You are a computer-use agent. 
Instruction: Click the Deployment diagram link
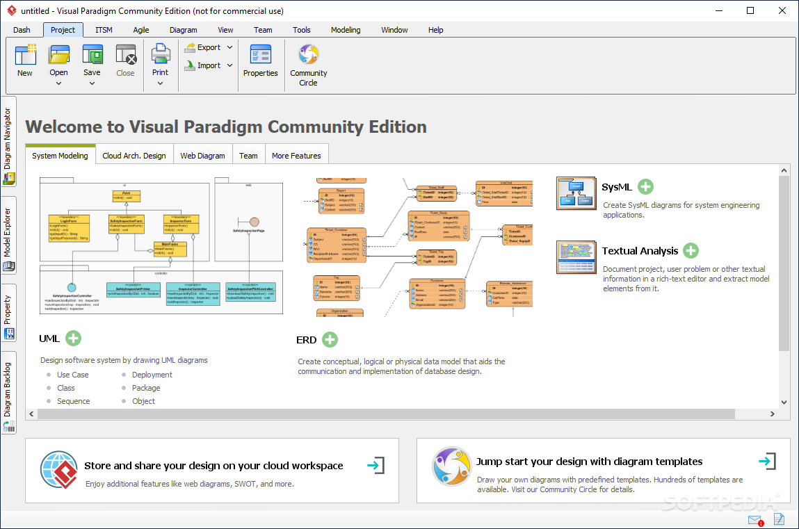(x=152, y=375)
